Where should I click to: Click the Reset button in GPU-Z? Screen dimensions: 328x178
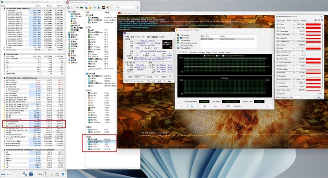point(319,94)
